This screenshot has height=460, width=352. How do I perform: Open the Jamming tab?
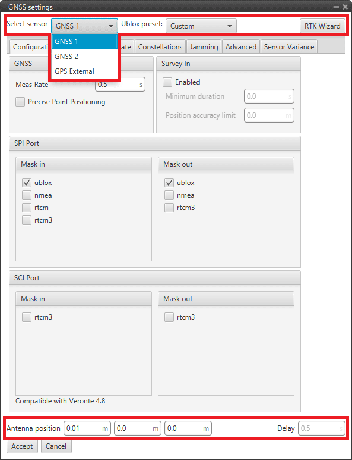[x=204, y=47]
